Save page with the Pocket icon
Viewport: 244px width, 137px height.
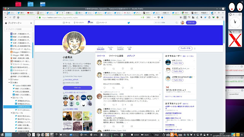pos(159,18)
